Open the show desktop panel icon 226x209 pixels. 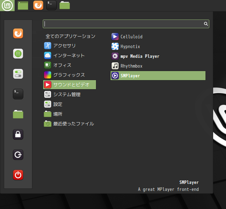(x=23, y=6)
